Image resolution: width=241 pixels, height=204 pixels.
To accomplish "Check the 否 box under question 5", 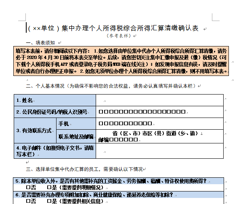I will click(28, 187).
